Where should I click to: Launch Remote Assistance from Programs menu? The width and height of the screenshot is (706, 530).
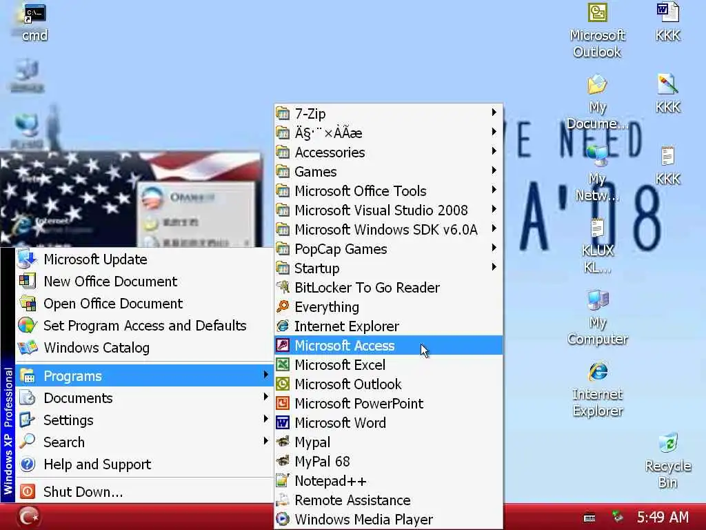[388, 500]
